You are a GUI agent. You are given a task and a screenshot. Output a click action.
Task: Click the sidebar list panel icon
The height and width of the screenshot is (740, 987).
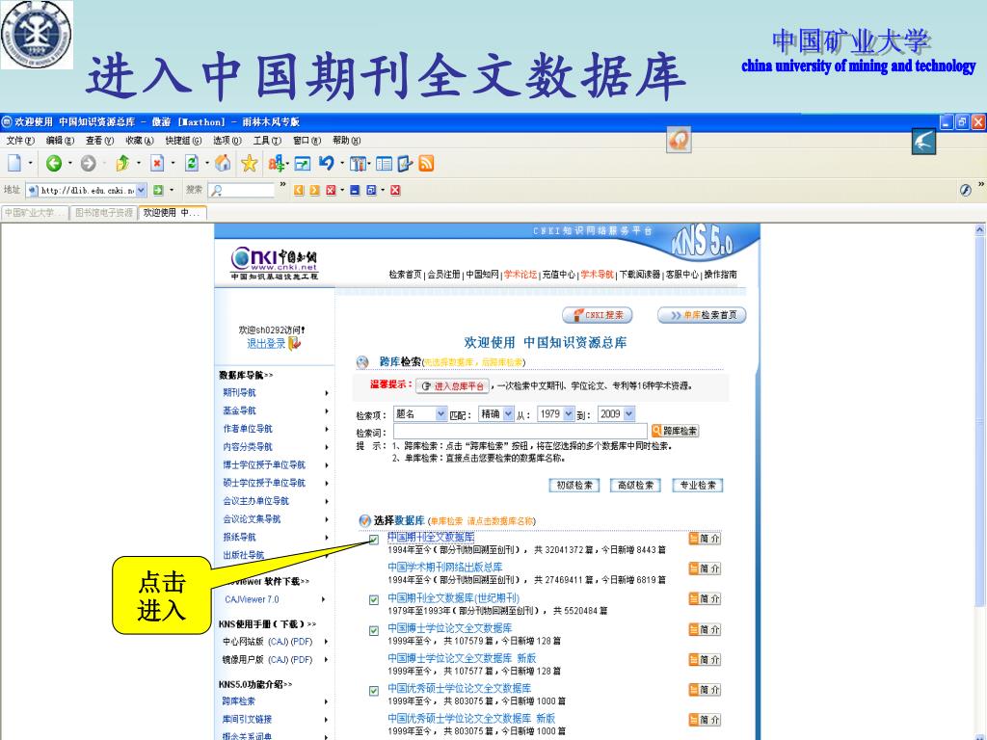pyautogui.click(x=384, y=164)
